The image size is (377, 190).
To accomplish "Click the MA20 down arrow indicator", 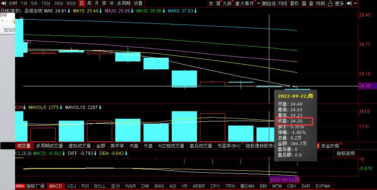I will 132,11.
